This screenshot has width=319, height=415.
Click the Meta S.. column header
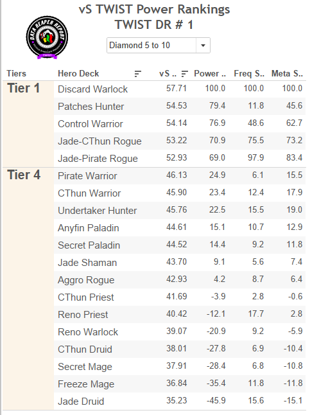tap(287, 73)
